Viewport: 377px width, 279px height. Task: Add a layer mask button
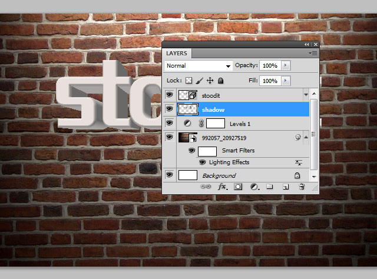click(238, 187)
